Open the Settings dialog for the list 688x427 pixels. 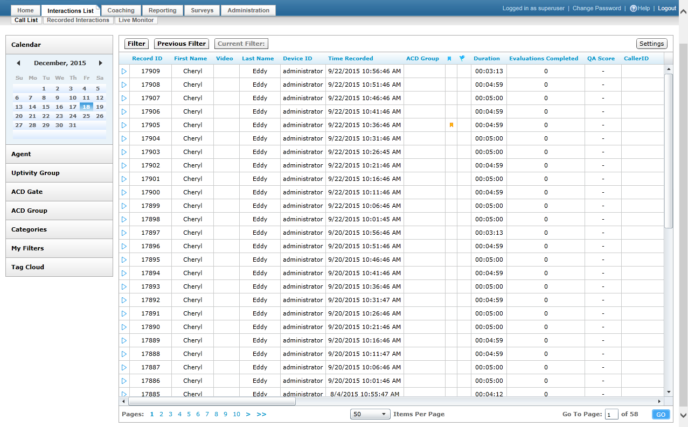pyautogui.click(x=651, y=44)
